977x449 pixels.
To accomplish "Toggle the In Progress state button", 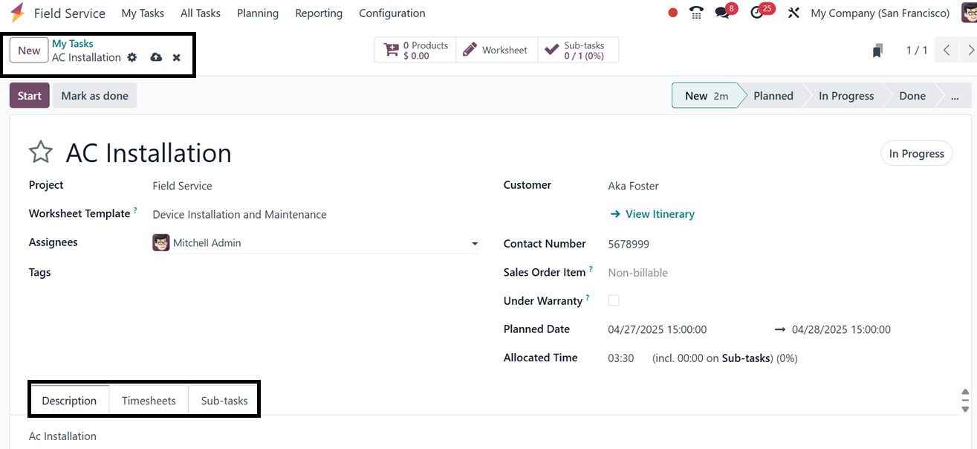I will [916, 153].
